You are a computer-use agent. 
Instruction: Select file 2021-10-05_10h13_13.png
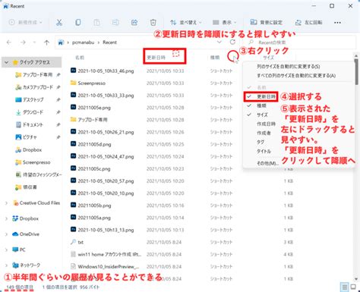tap(106, 230)
